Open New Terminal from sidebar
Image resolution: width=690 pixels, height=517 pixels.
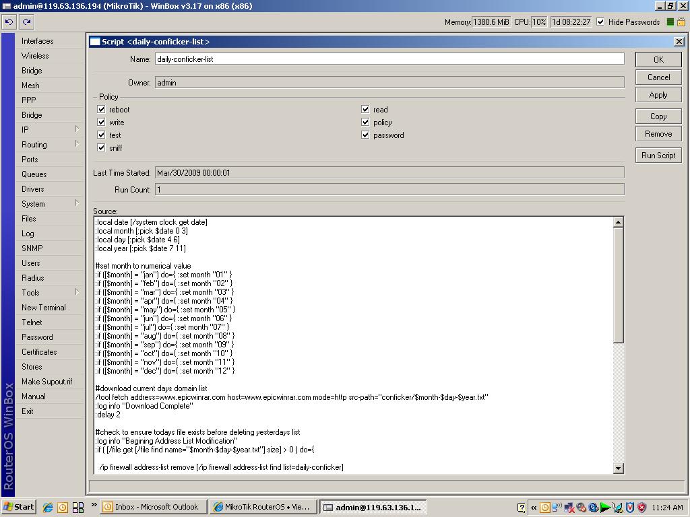[49, 307]
